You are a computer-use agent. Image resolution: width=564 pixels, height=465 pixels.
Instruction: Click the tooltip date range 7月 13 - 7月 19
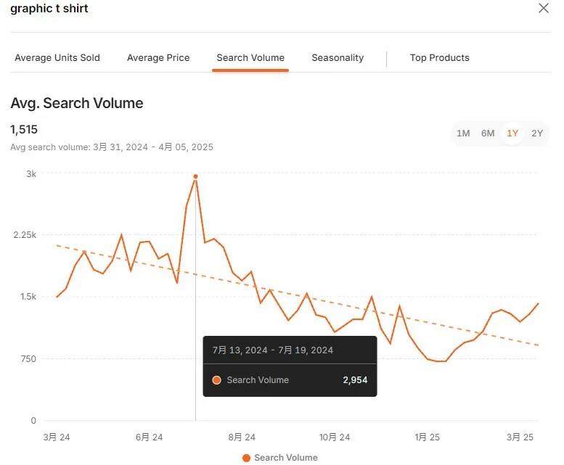(x=273, y=350)
